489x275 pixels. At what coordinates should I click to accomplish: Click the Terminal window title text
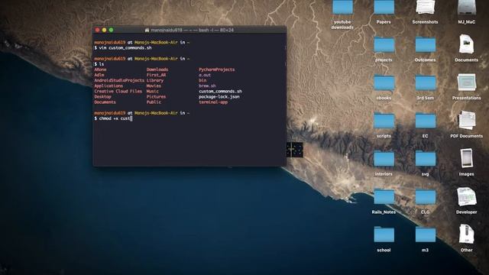tap(192, 31)
